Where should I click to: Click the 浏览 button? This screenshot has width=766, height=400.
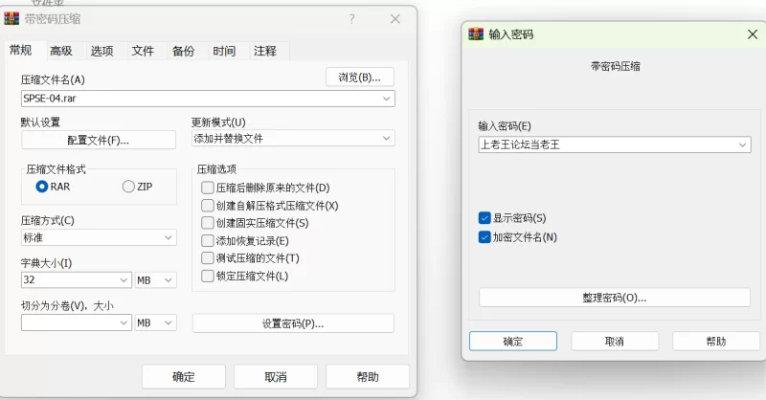point(359,77)
